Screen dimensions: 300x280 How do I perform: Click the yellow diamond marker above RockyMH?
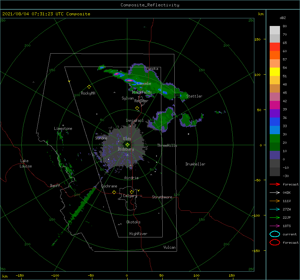(x=89, y=87)
